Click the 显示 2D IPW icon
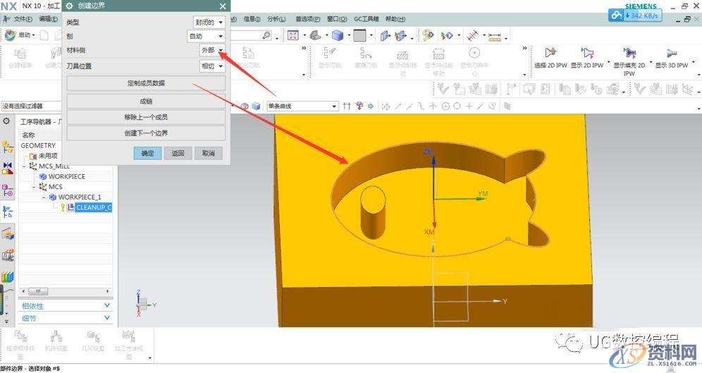This screenshot has height=373, width=702. point(586,54)
